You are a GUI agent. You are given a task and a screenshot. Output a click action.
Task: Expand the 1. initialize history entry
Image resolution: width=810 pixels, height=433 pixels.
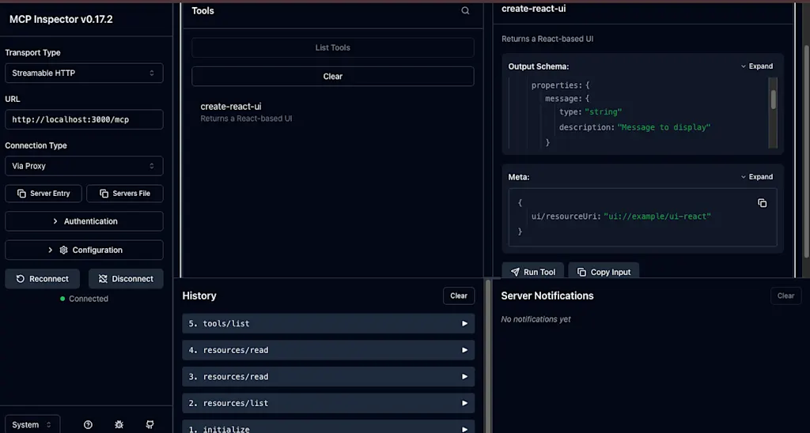click(x=328, y=427)
